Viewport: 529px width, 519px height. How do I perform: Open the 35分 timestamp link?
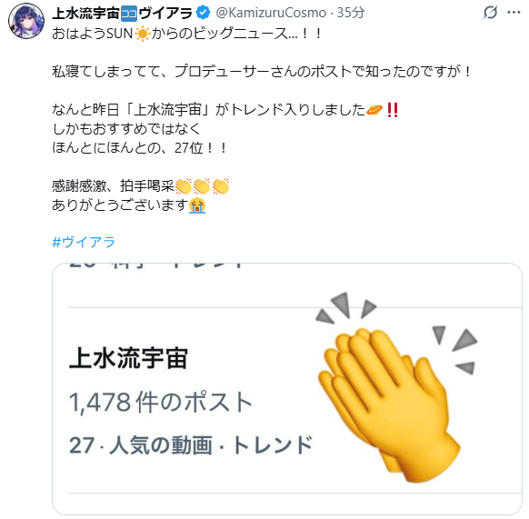351,13
